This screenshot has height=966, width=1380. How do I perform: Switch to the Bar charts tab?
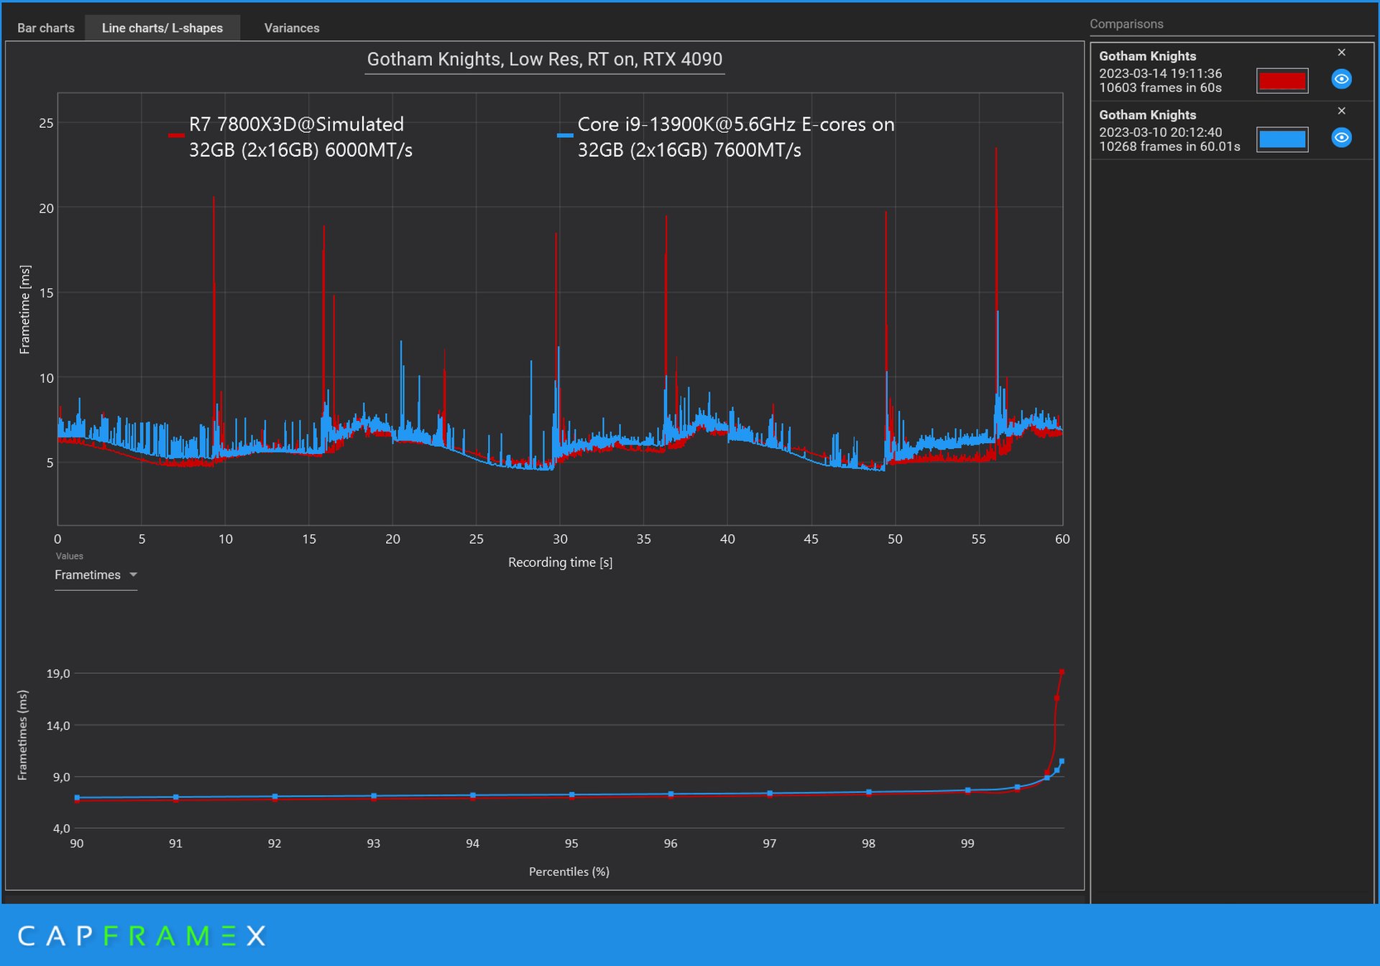point(45,28)
